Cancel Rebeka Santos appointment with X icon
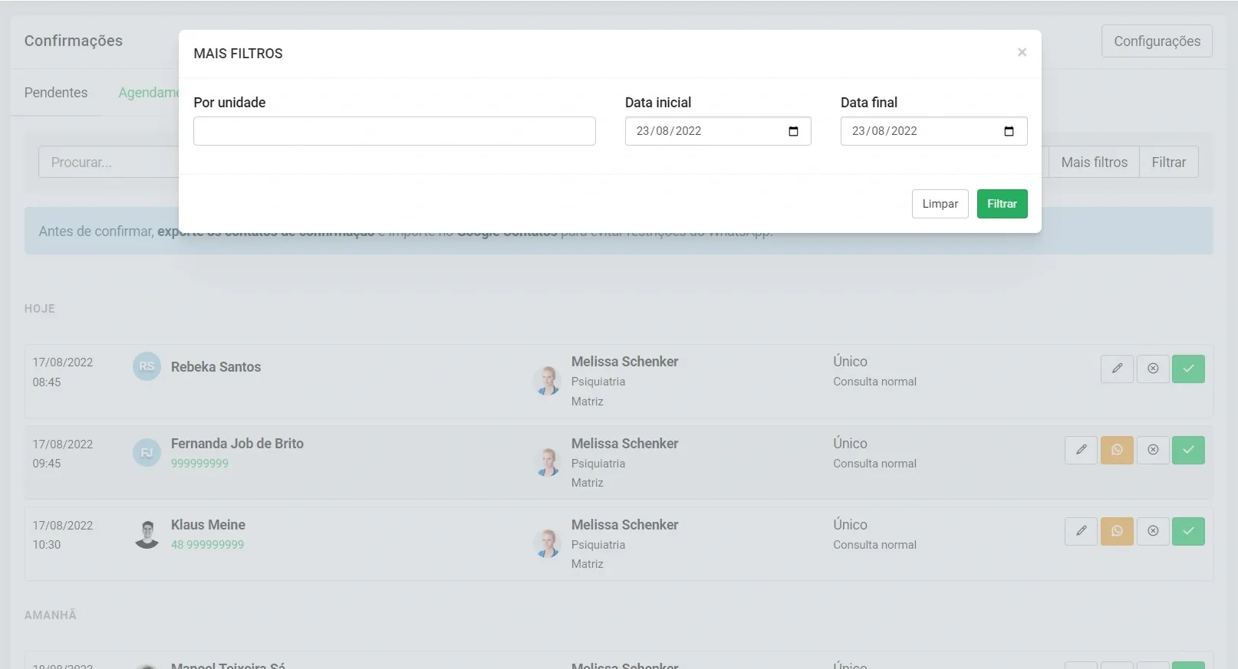The image size is (1238, 669). (x=1153, y=369)
